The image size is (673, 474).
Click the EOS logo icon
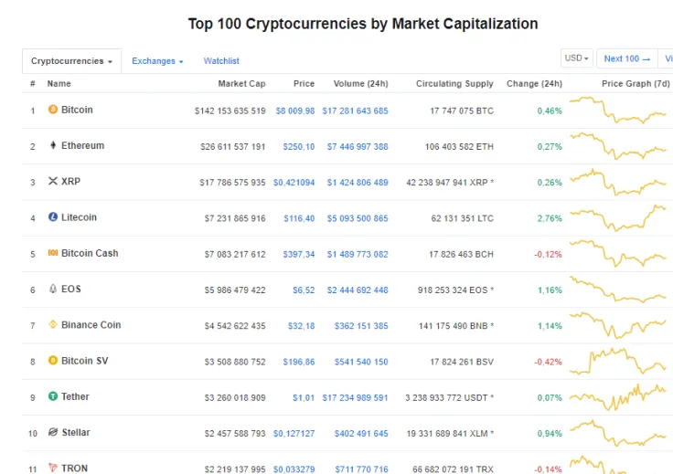click(x=53, y=290)
